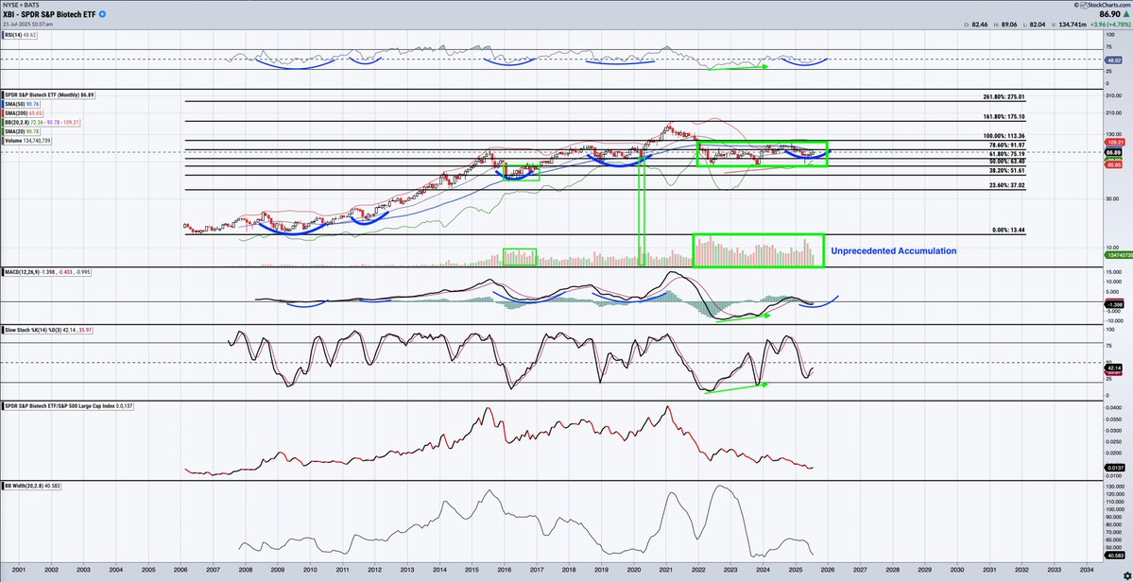Select the SMA(200) overlay legend
Image resolution: width=1133 pixels, height=582 pixels.
point(21,113)
